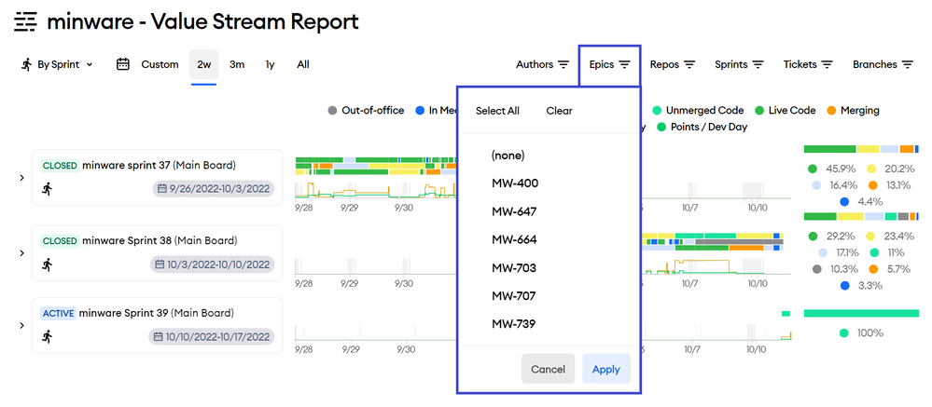Toggle the Epics filter menu

[x=609, y=64]
